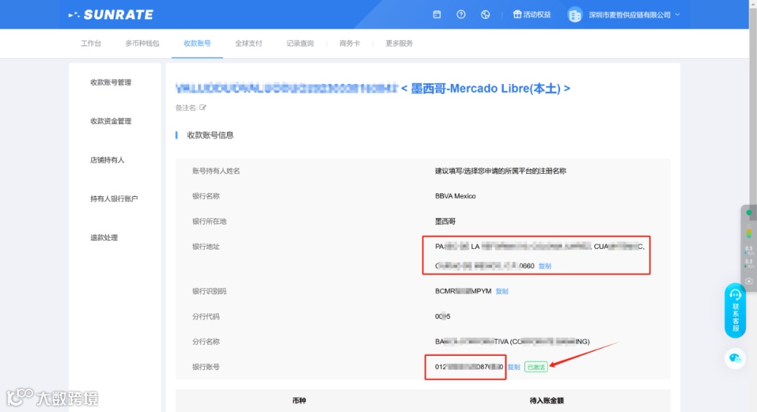Copy the bank account number via 复制
757x412 pixels.
click(x=514, y=367)
